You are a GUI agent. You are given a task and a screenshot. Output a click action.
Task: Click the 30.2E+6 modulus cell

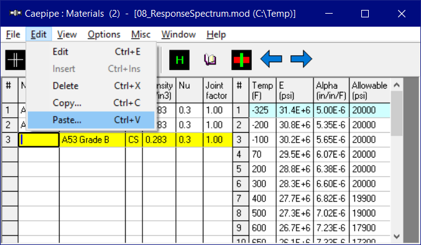click(295, 140)
